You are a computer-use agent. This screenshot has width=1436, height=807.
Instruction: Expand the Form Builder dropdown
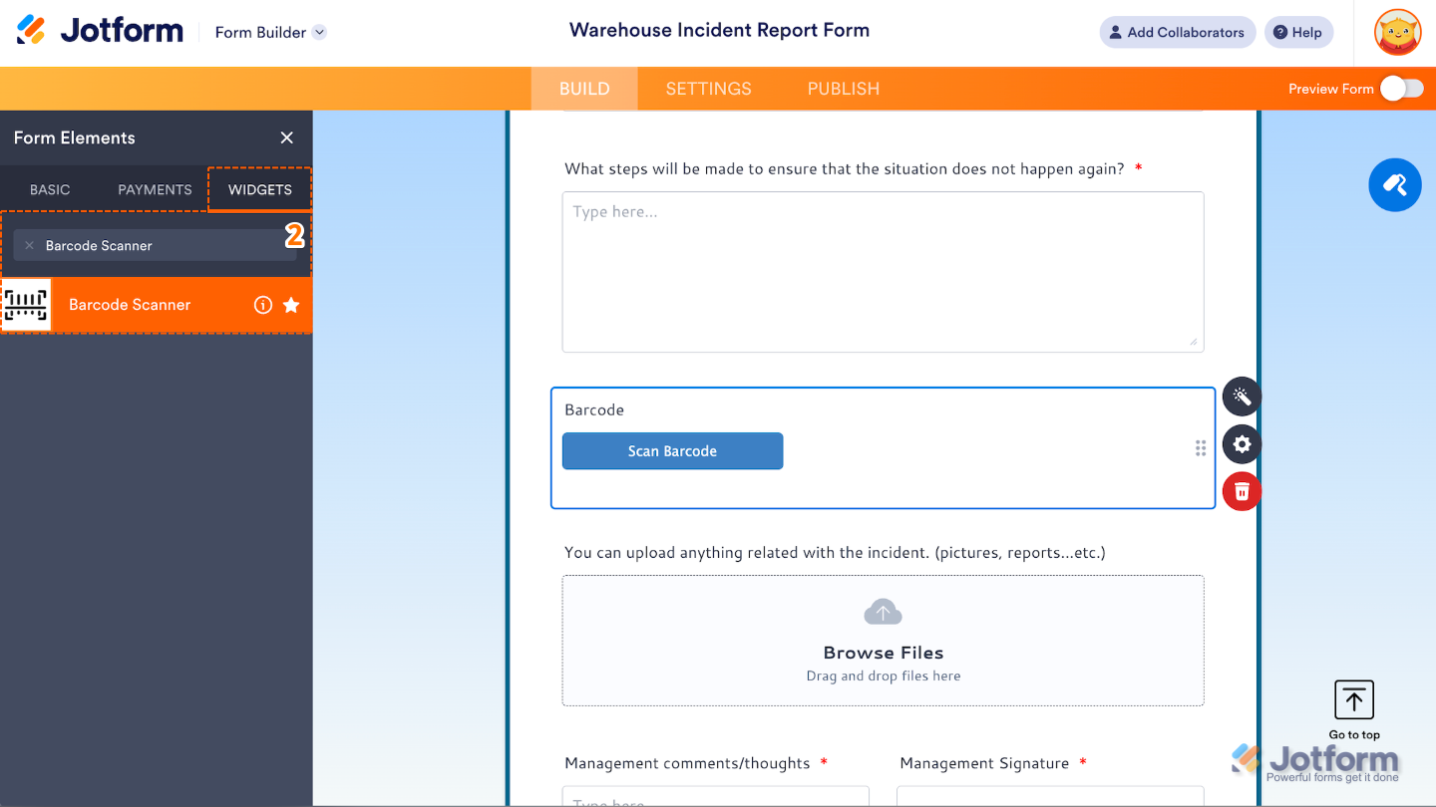(x=318, y=32)
